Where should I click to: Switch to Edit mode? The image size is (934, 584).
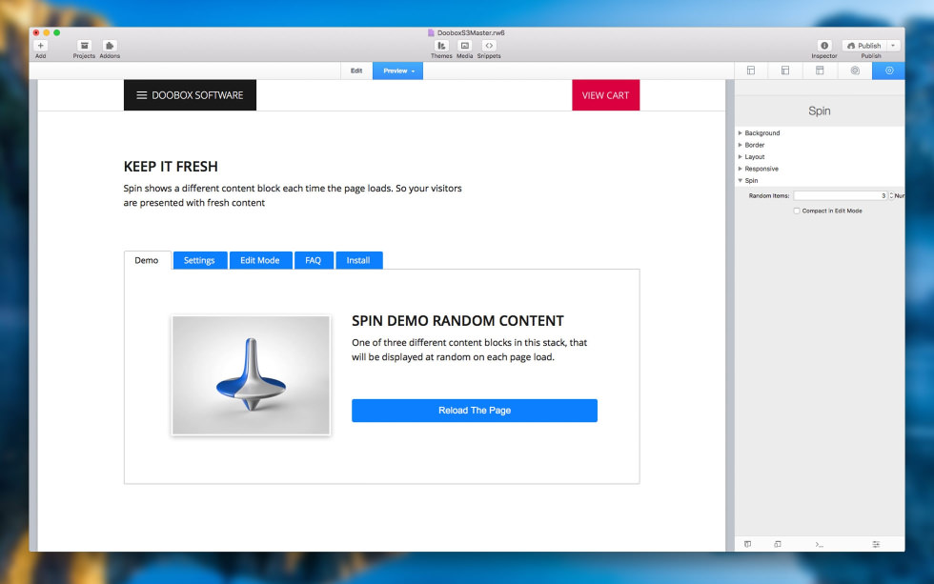(356, 70)
